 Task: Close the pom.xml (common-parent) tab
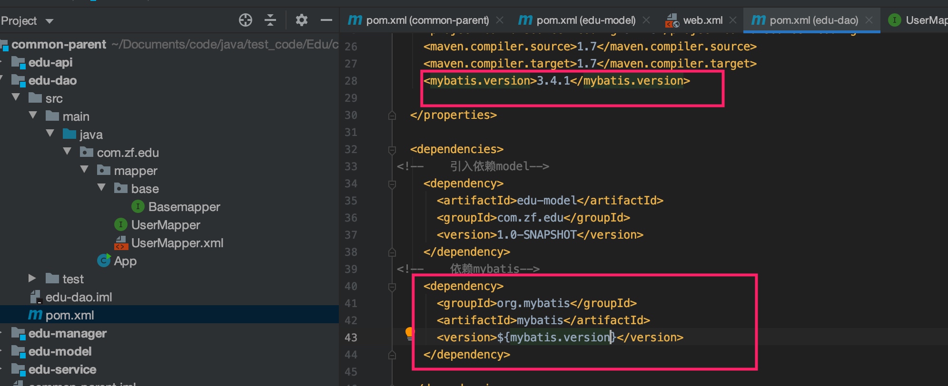500,20
